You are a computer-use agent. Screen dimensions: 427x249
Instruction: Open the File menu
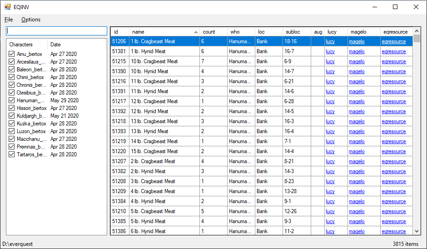click(9, 20)
